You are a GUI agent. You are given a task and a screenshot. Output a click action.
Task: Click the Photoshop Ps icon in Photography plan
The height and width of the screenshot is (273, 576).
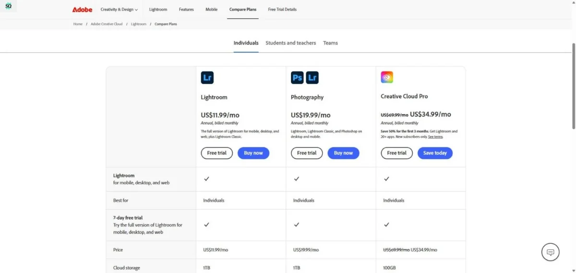(297, 78)
